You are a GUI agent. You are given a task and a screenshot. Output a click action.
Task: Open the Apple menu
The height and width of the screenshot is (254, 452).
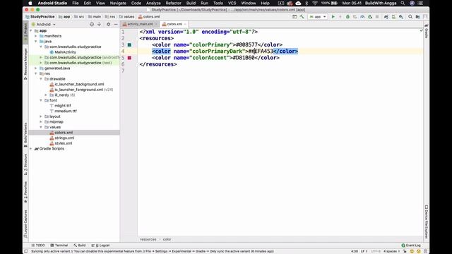[x=30, y=3]
